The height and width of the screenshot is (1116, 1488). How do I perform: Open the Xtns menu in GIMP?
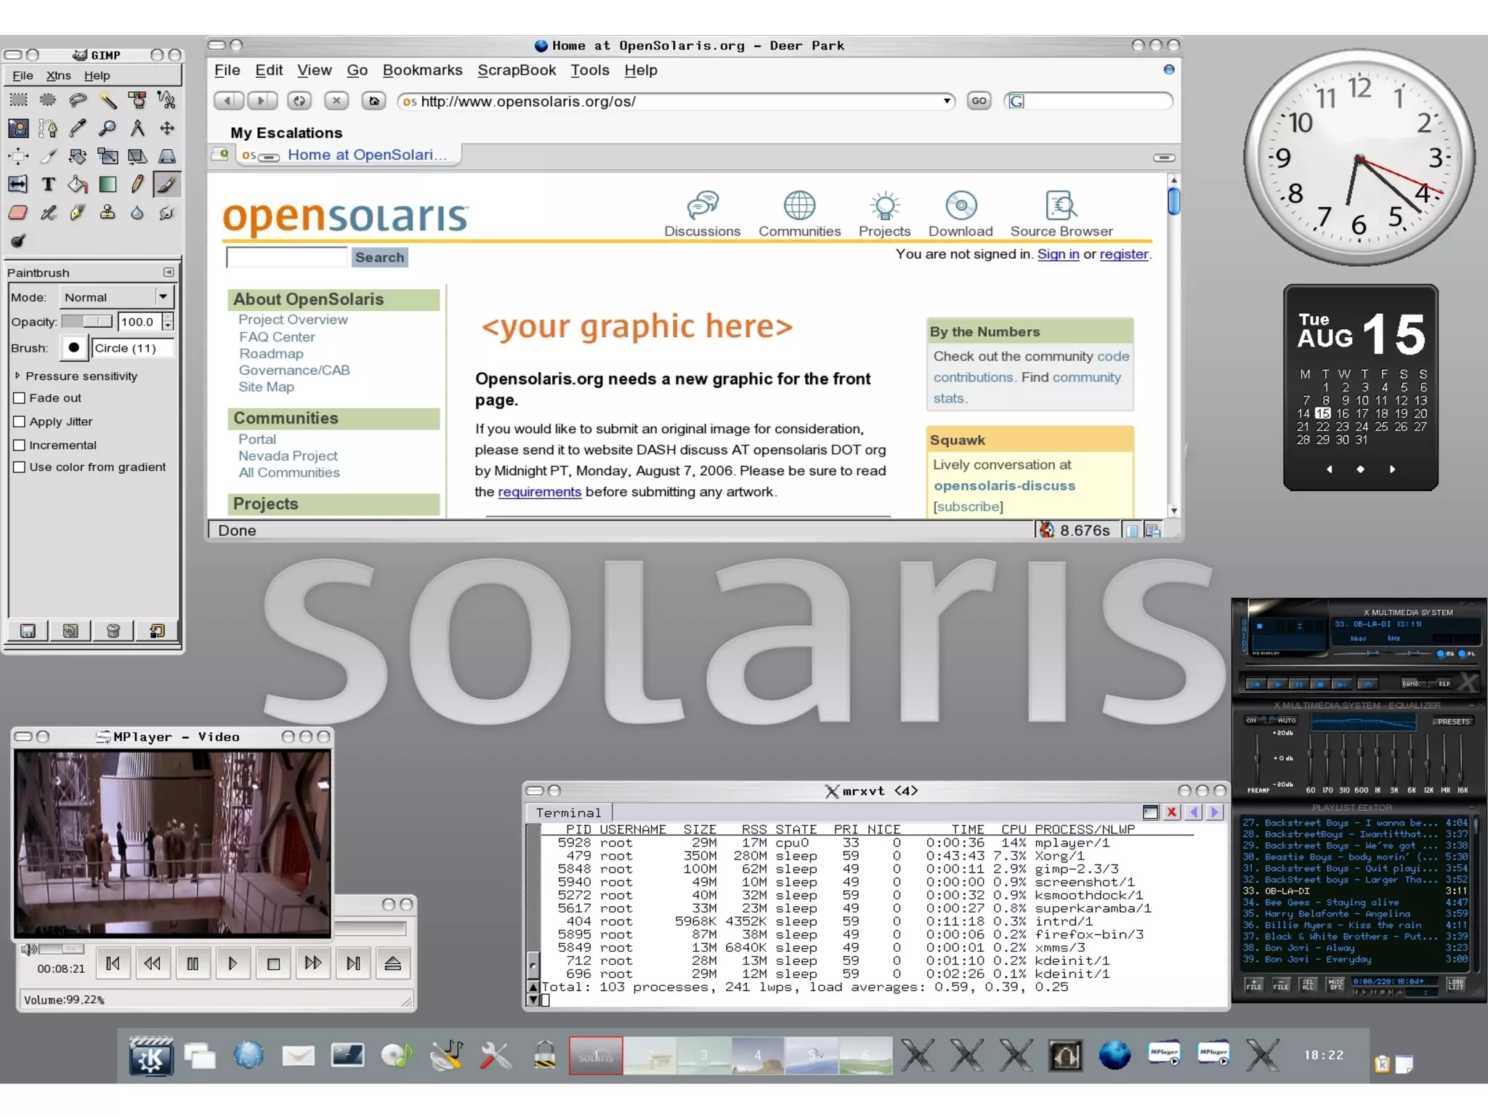pyautogui.click(x=58, y=76)
